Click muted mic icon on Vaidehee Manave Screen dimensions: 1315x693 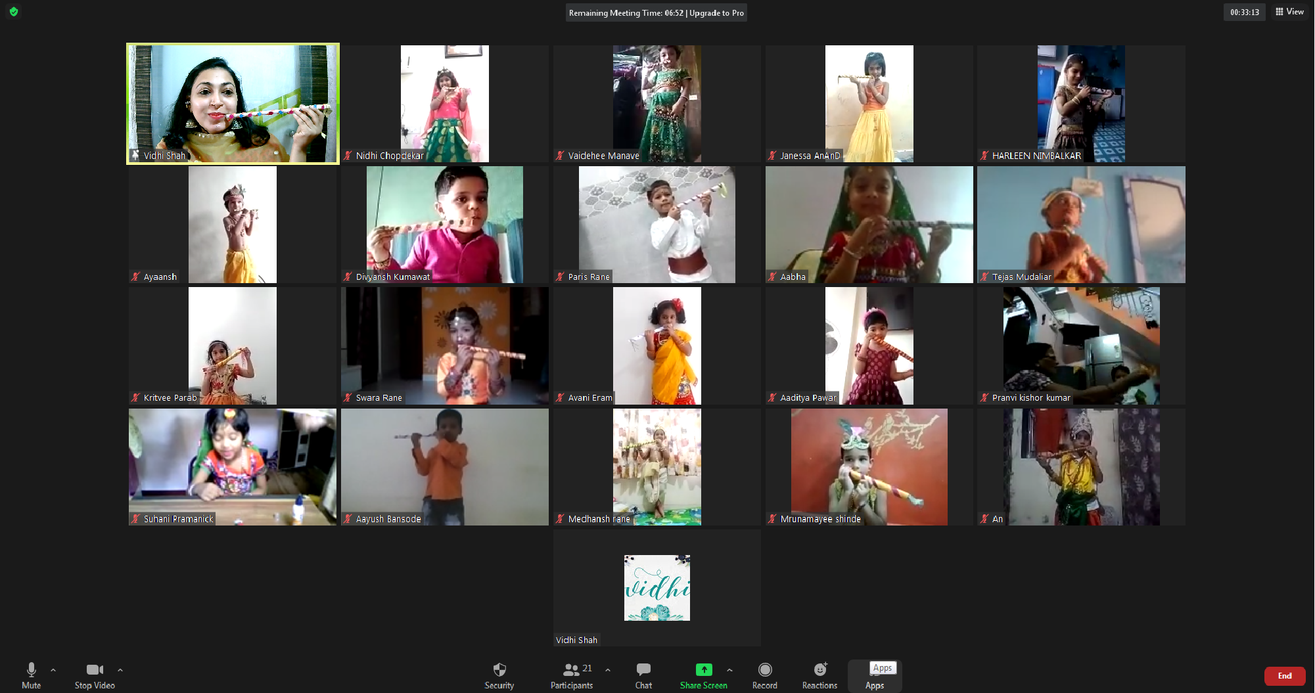[560, 156]
